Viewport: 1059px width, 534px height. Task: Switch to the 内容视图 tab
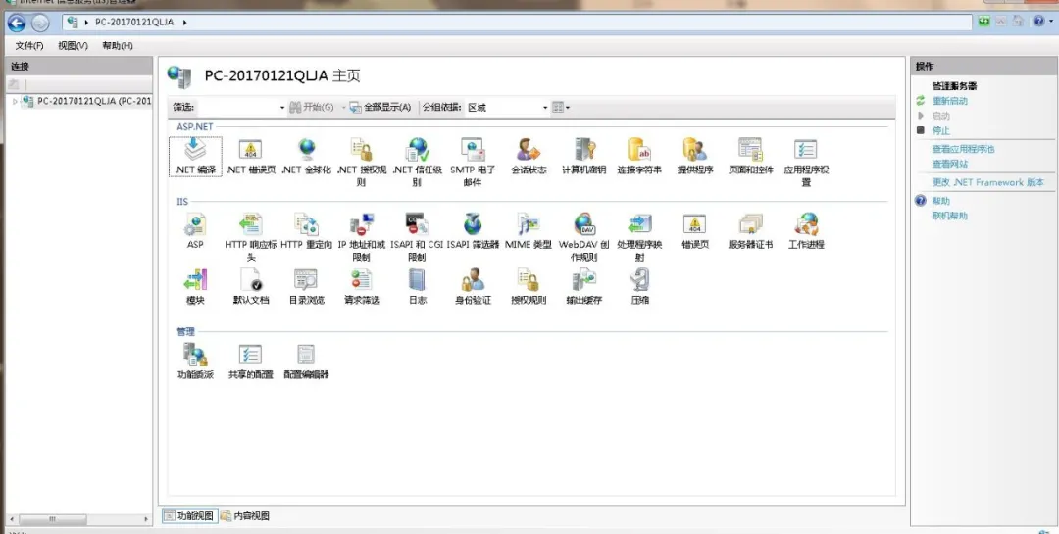[244, 515]
